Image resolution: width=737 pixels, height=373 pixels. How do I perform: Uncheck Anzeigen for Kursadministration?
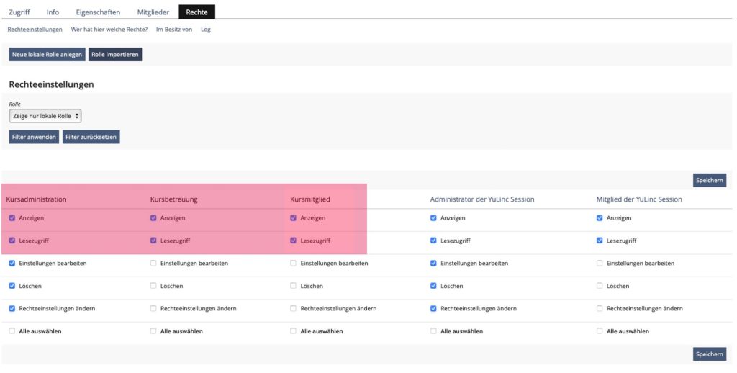(x=12, y=217)
